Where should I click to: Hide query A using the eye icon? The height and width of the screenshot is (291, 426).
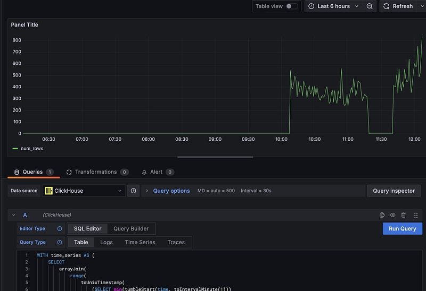[x=392, y=215]
